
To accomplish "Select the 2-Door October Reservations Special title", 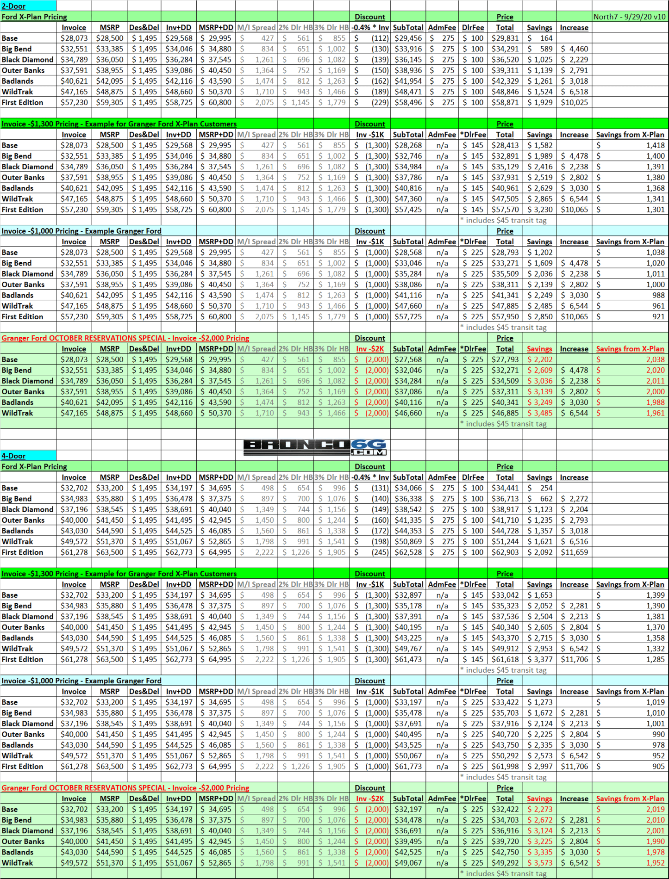I will coord(125,338).
